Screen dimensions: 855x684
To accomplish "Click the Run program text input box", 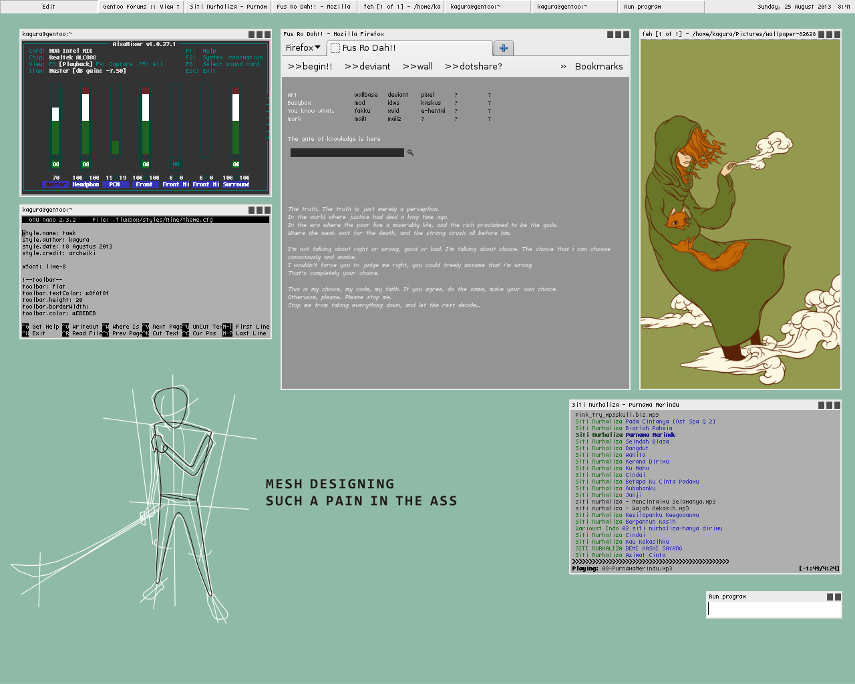I will coord(774,609).
